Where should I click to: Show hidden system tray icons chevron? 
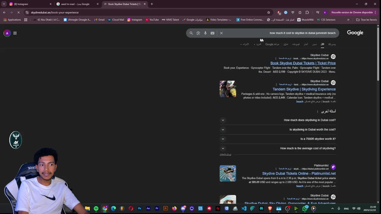pyautogui.click(x=332, y=209)
